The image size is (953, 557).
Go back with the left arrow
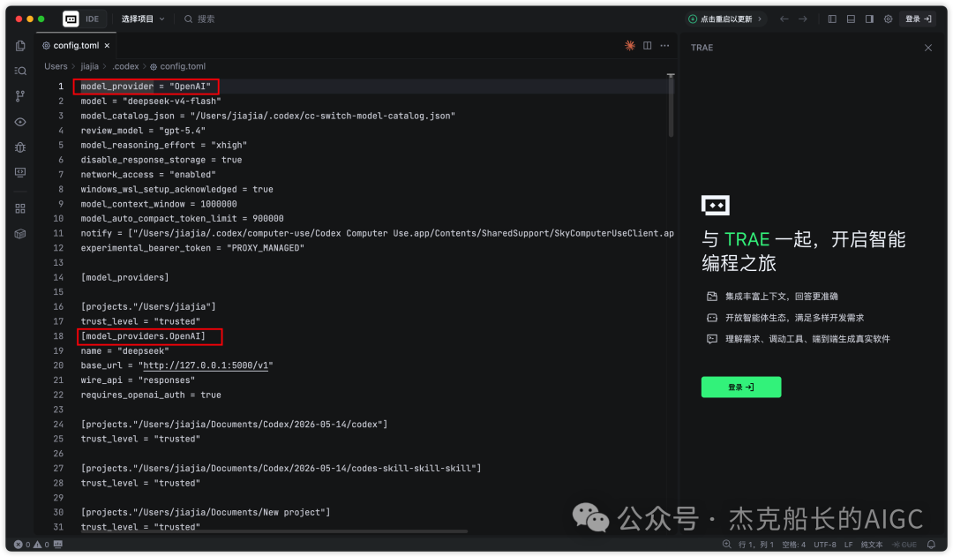(784, 19)
